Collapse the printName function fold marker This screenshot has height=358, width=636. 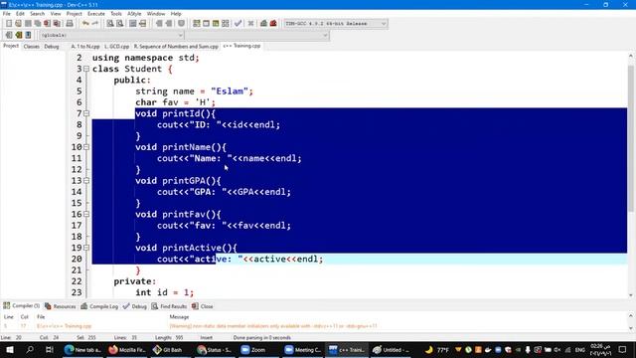pos(86,147)
